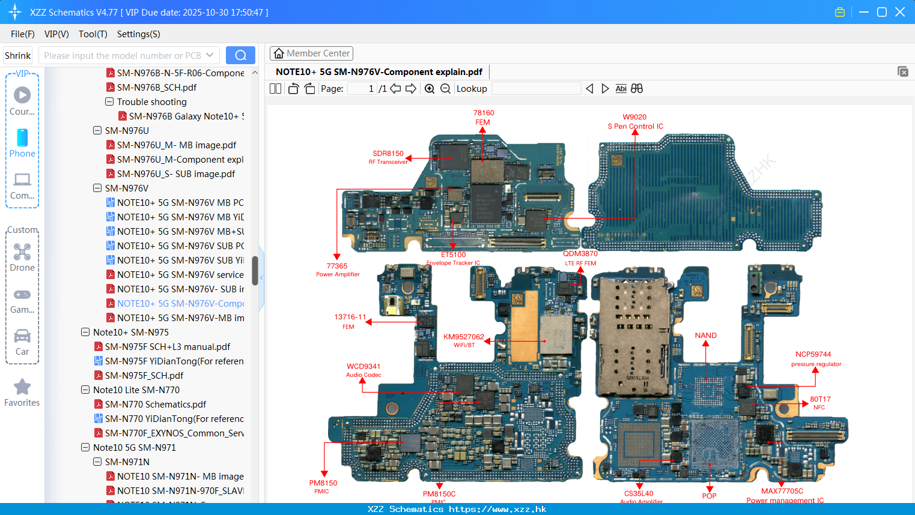The height and width of the screenshot is (515, 915).
Task: Select the Drone category icon
Action: (x=22, y=257)
